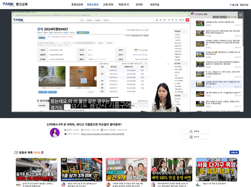
Task: Click the 찜 하기 bookmark button
Action: [x=195, y=137]
